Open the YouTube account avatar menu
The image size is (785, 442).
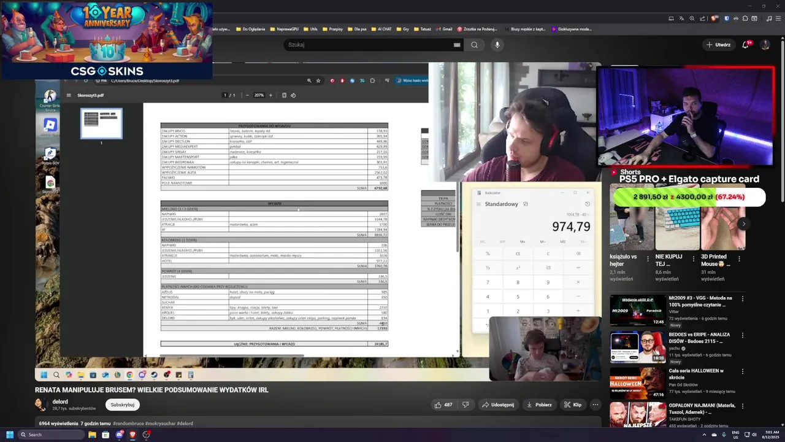point(765,45)
